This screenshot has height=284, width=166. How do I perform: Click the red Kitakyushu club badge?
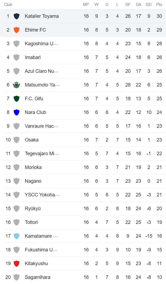tap(16, 263)
